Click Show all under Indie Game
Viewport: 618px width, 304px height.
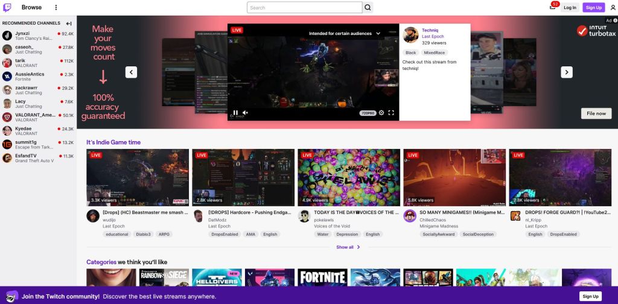pyautogui.click(x=348, y=247)
